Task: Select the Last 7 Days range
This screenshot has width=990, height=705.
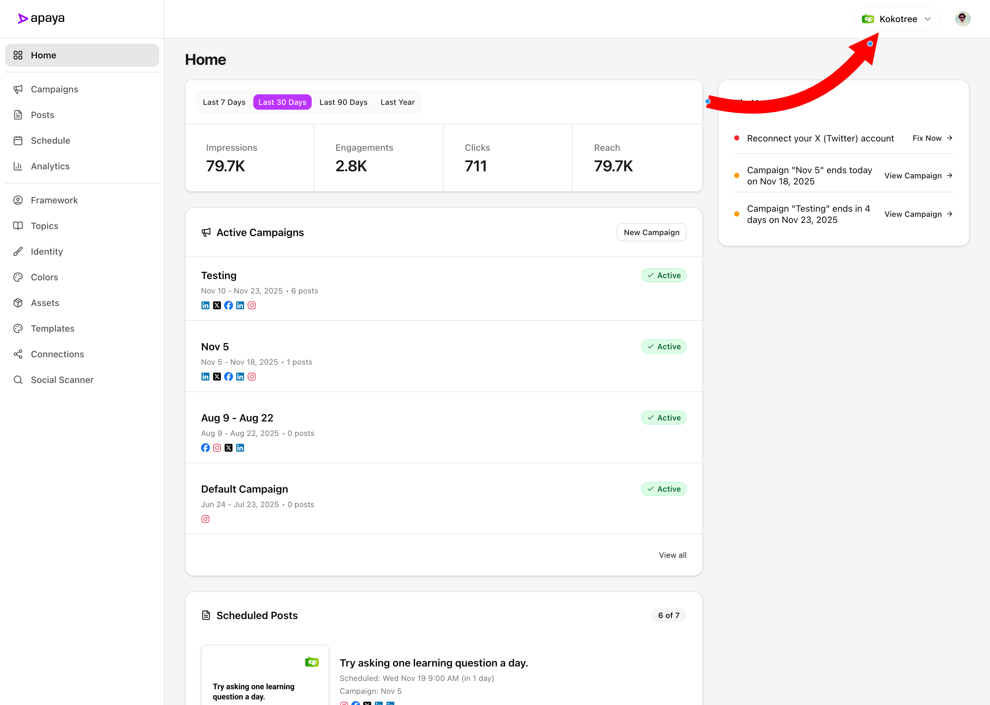Action: point(224,102)
